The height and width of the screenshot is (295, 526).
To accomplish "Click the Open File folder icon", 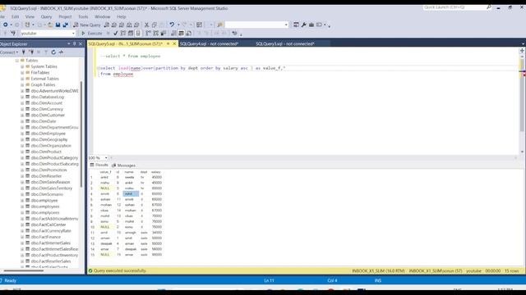I will 50,25.
